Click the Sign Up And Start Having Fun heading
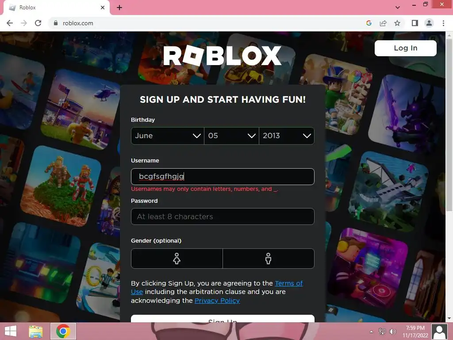Viewport: 453px width, 340px height. (223, 100)
